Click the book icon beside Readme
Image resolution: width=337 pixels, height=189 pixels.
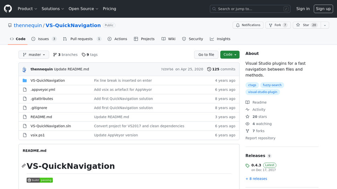(x=248, y=103)
